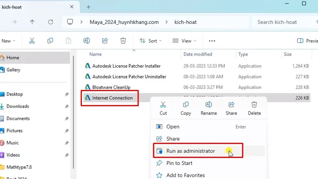318x179 pixels.
Task: Click the Bloatware CleanUp file icon
Action: (x=87, y=87)
